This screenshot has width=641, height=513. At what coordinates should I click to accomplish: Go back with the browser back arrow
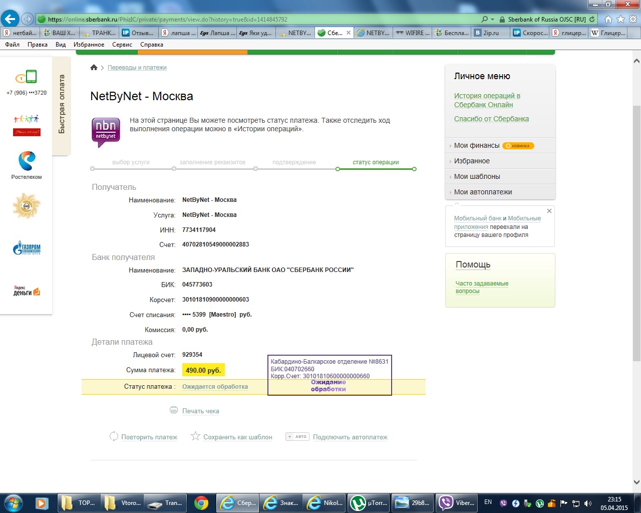[10, 19]
